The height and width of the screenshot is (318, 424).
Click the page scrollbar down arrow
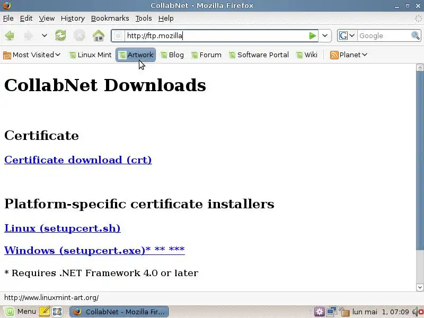(x=420, y=287)
